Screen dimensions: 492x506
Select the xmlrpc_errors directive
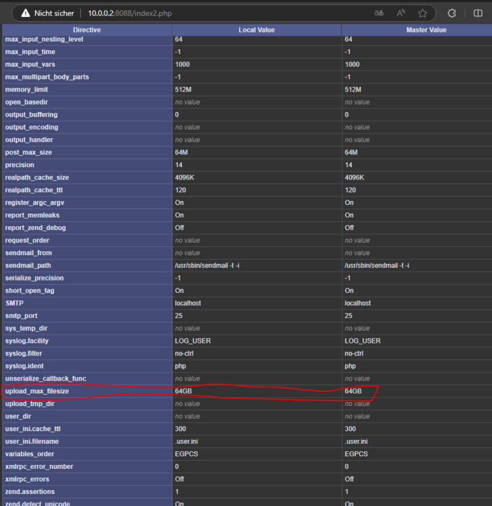pyautogui.click(x=27, y=480)
